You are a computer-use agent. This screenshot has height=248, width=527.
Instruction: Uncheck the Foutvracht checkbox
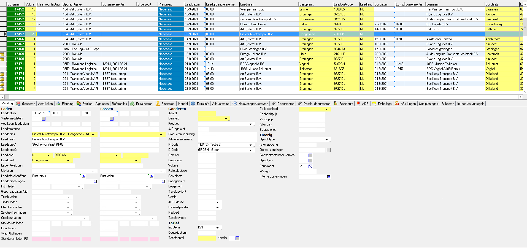310,166
